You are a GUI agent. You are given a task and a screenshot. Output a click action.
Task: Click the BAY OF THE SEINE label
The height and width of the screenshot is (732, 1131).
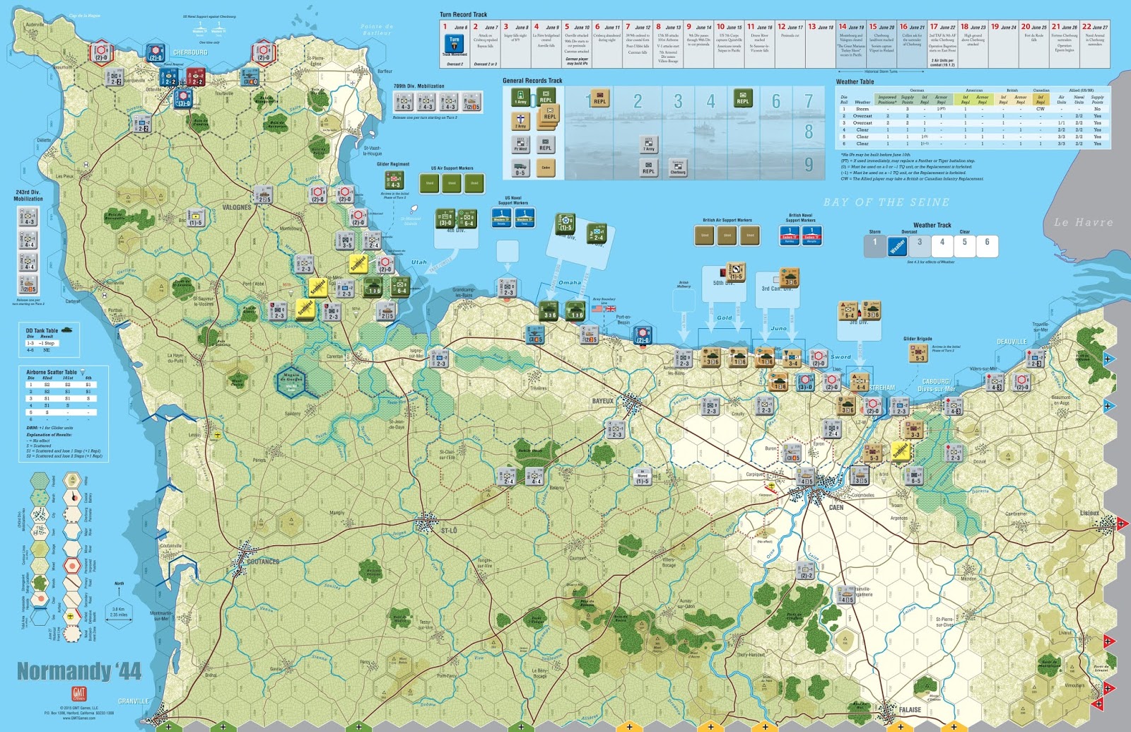click(886, 202)
